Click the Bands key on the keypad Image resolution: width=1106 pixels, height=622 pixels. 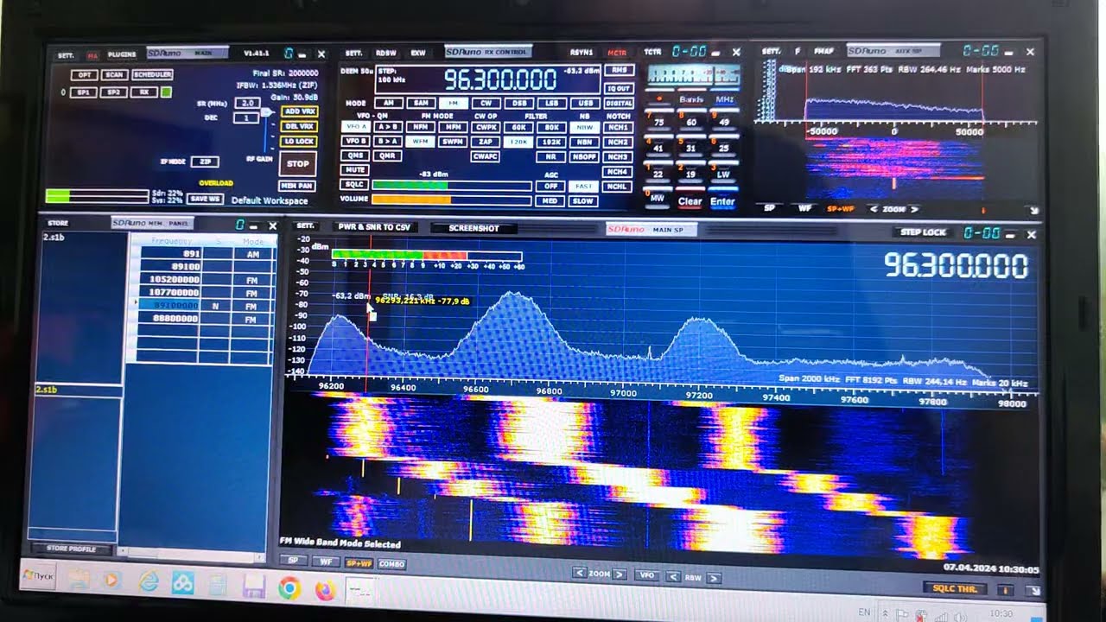click(691, 100)
